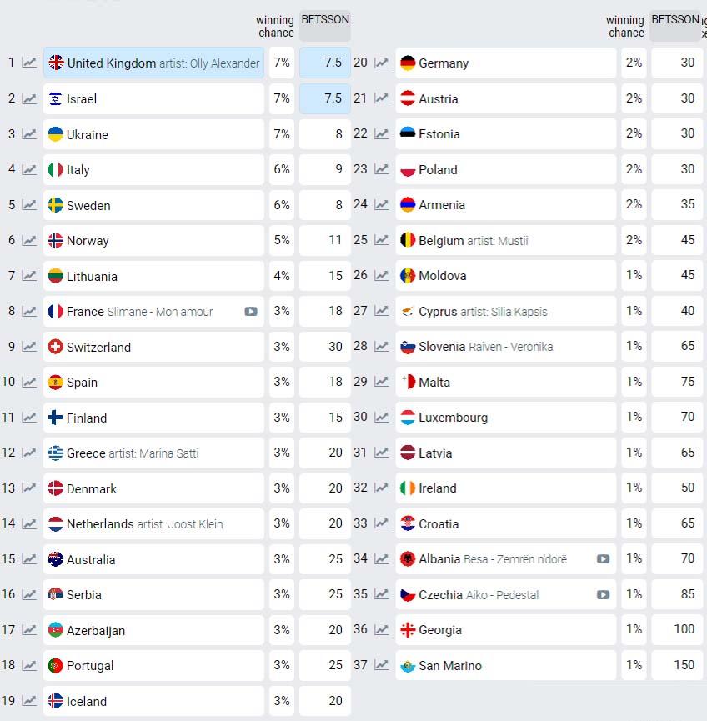Open the trend graph icon beside Iceland

(x=29, y=700)
